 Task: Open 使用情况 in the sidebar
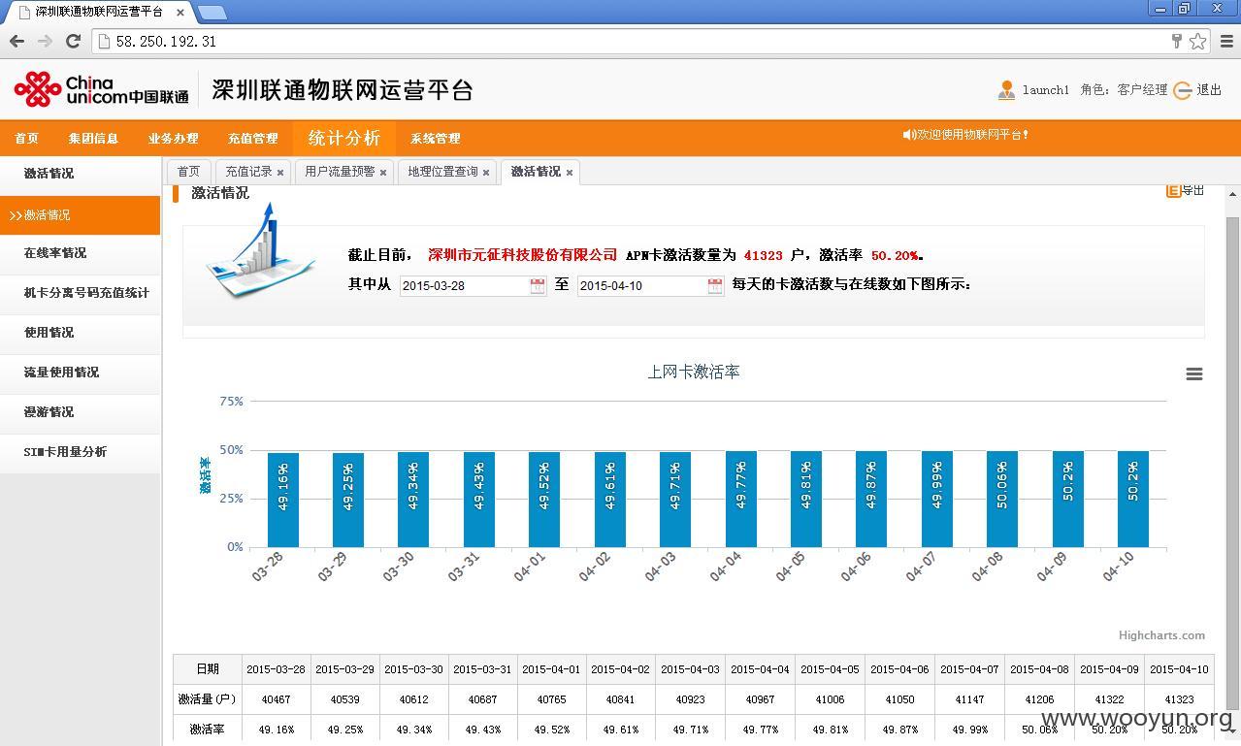tap(80, 333)
